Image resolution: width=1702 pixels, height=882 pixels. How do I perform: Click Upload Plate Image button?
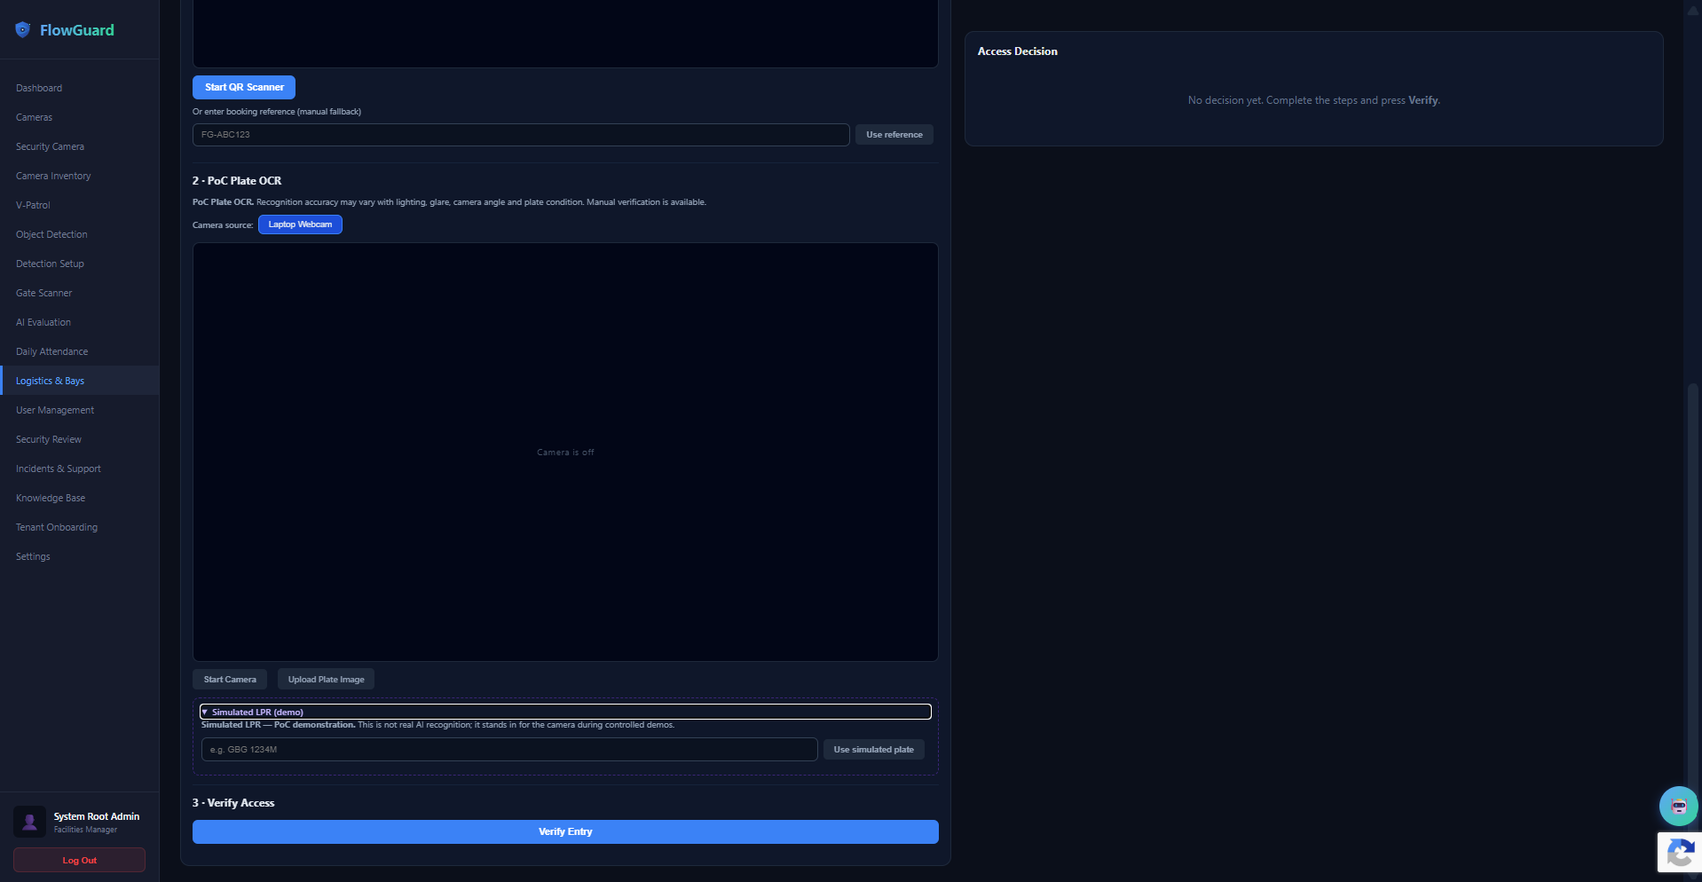[x=326, y=680]
